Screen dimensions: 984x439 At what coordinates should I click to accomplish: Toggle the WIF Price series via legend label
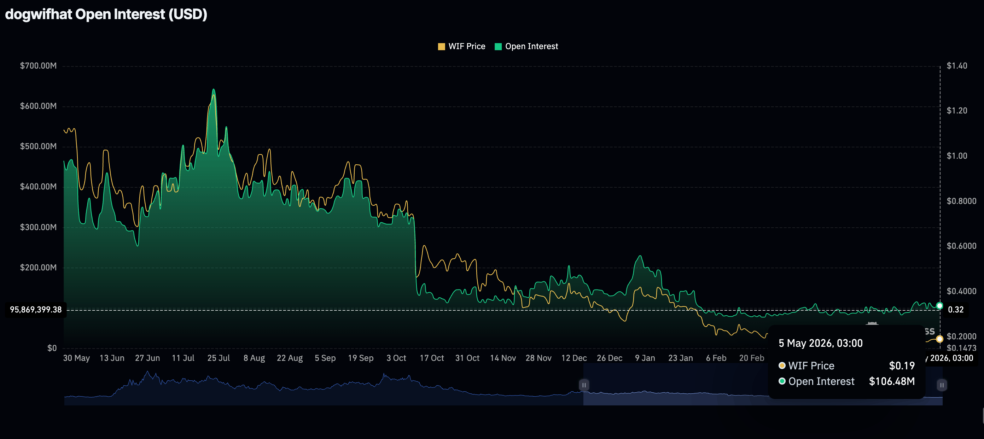(467, 46)
